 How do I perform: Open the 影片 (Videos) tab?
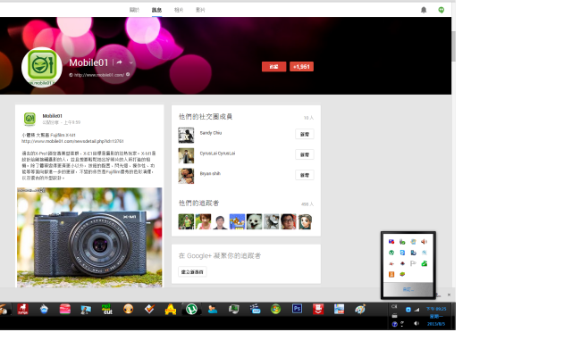coord(200,10)
